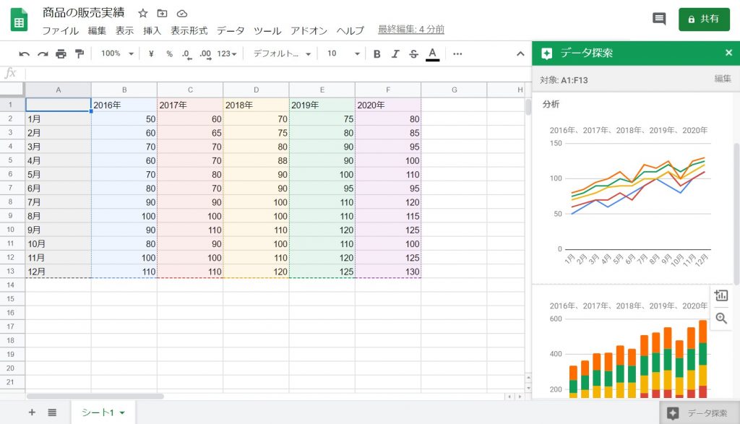Open the ファイル menu
This screenshot has width=740, height=424.
(61, 30)
